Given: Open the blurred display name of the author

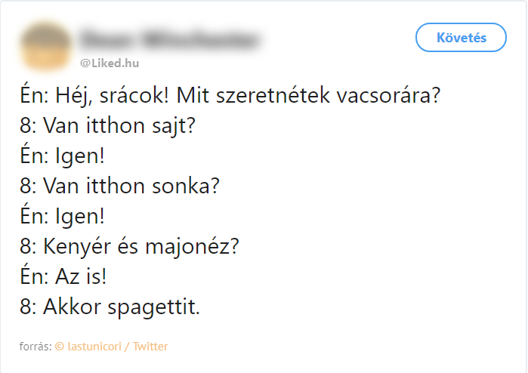Looking at the screenshot, I should coord(169,39).
